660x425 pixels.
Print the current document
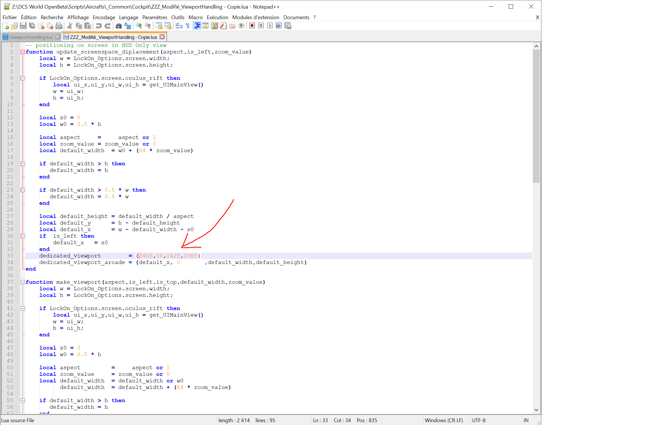59,26
